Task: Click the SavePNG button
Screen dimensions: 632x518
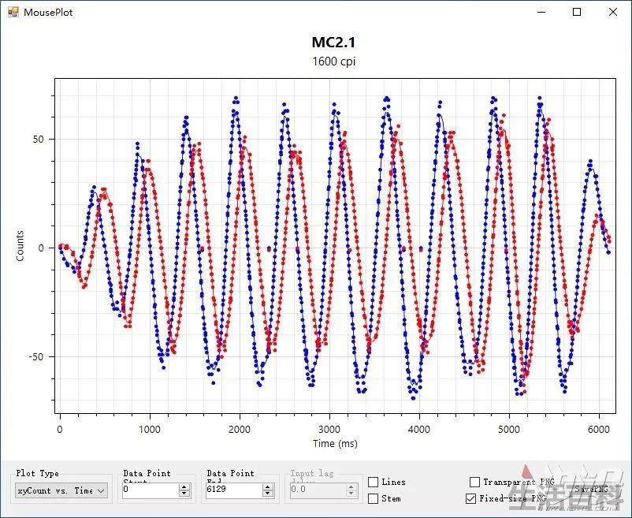Action: [x=591, y=489]
